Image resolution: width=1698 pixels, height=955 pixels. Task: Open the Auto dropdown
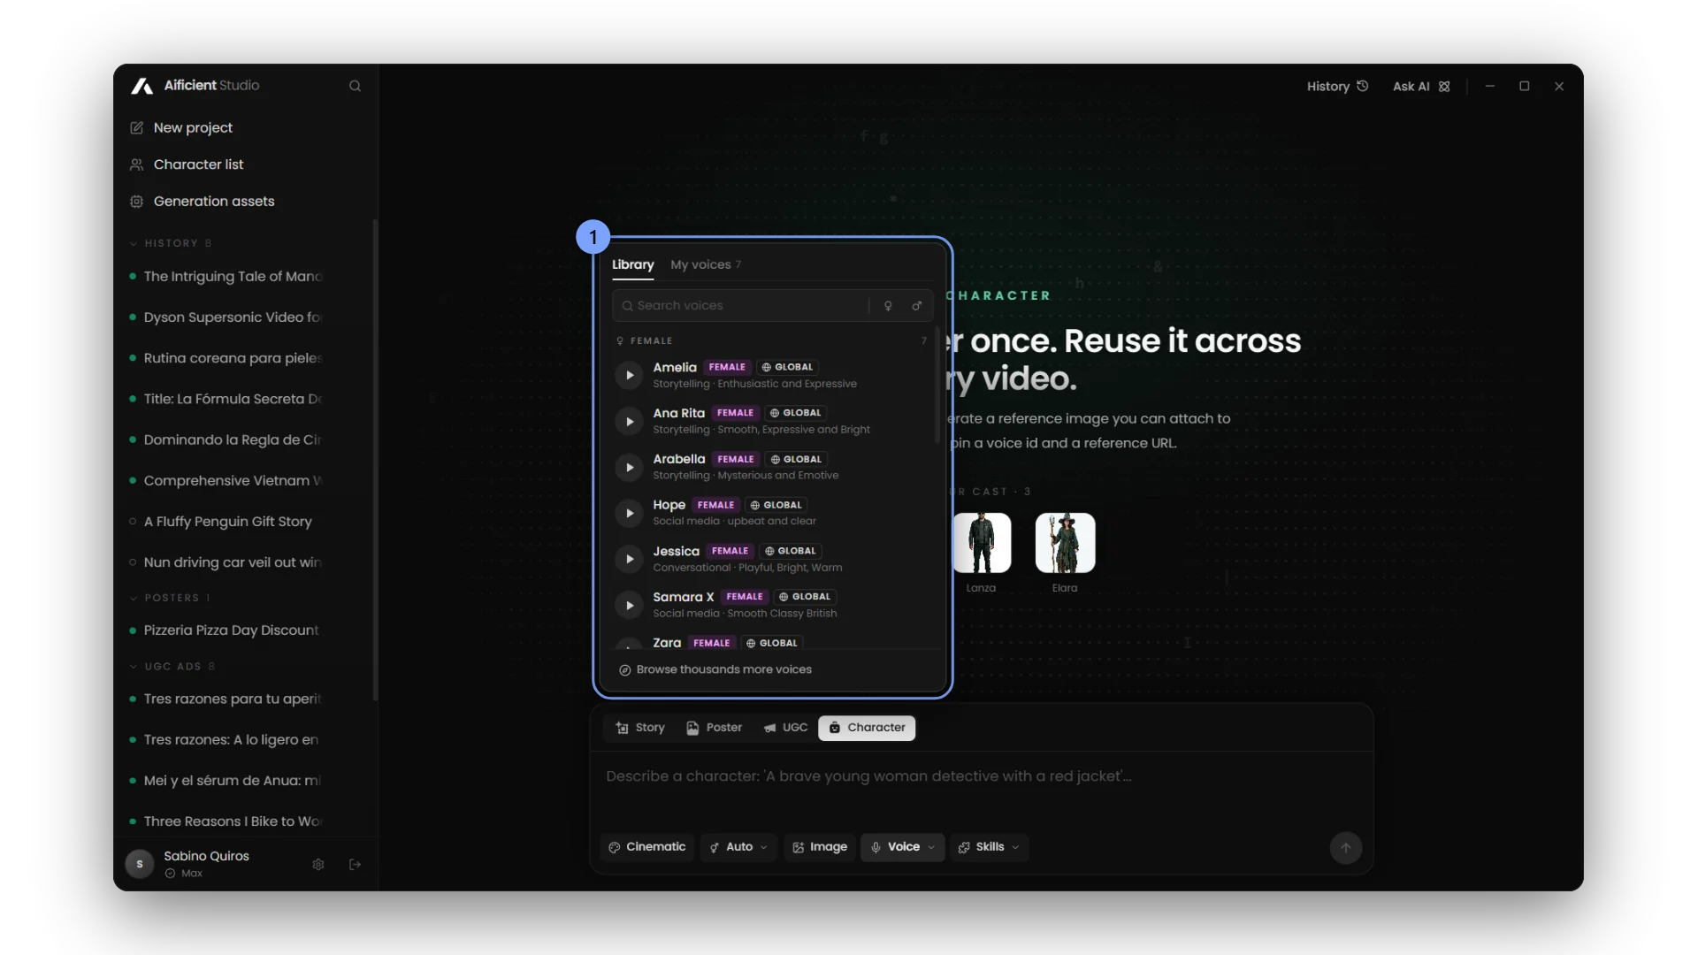pos(738,847)
